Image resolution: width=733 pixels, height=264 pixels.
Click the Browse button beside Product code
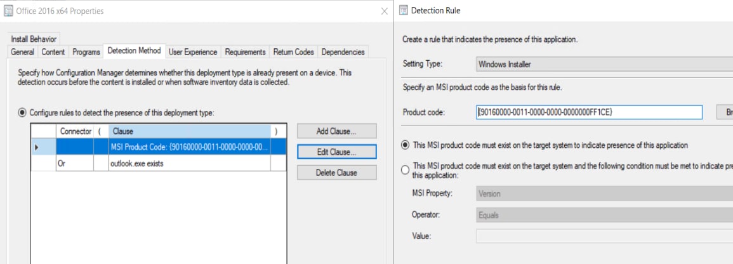(725, 112)
